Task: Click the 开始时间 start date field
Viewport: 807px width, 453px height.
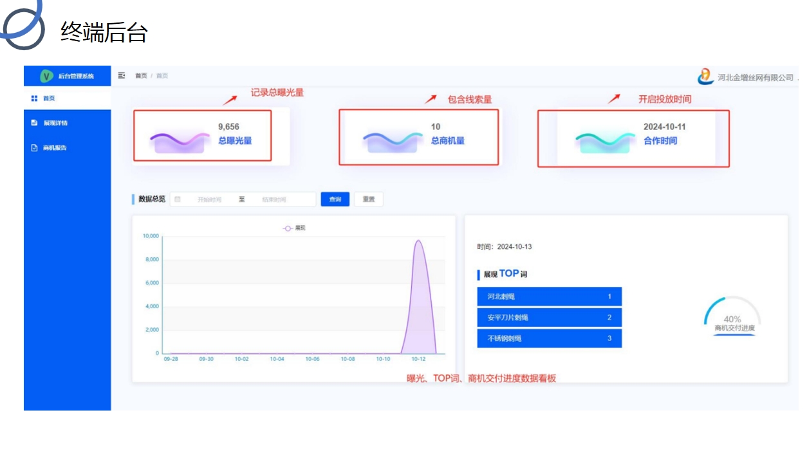Action: point(210,199)
